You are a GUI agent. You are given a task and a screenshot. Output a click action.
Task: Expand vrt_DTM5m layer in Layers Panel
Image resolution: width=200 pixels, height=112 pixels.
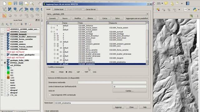[2, 65]
